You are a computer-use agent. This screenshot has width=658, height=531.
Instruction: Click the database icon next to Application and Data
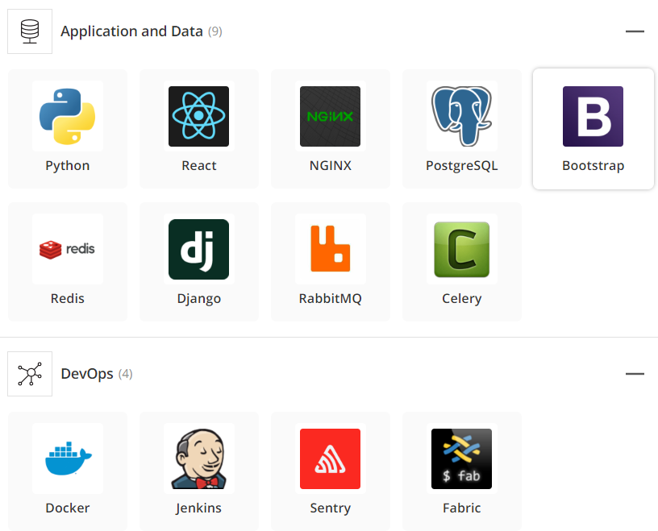(x=29, y=31)
